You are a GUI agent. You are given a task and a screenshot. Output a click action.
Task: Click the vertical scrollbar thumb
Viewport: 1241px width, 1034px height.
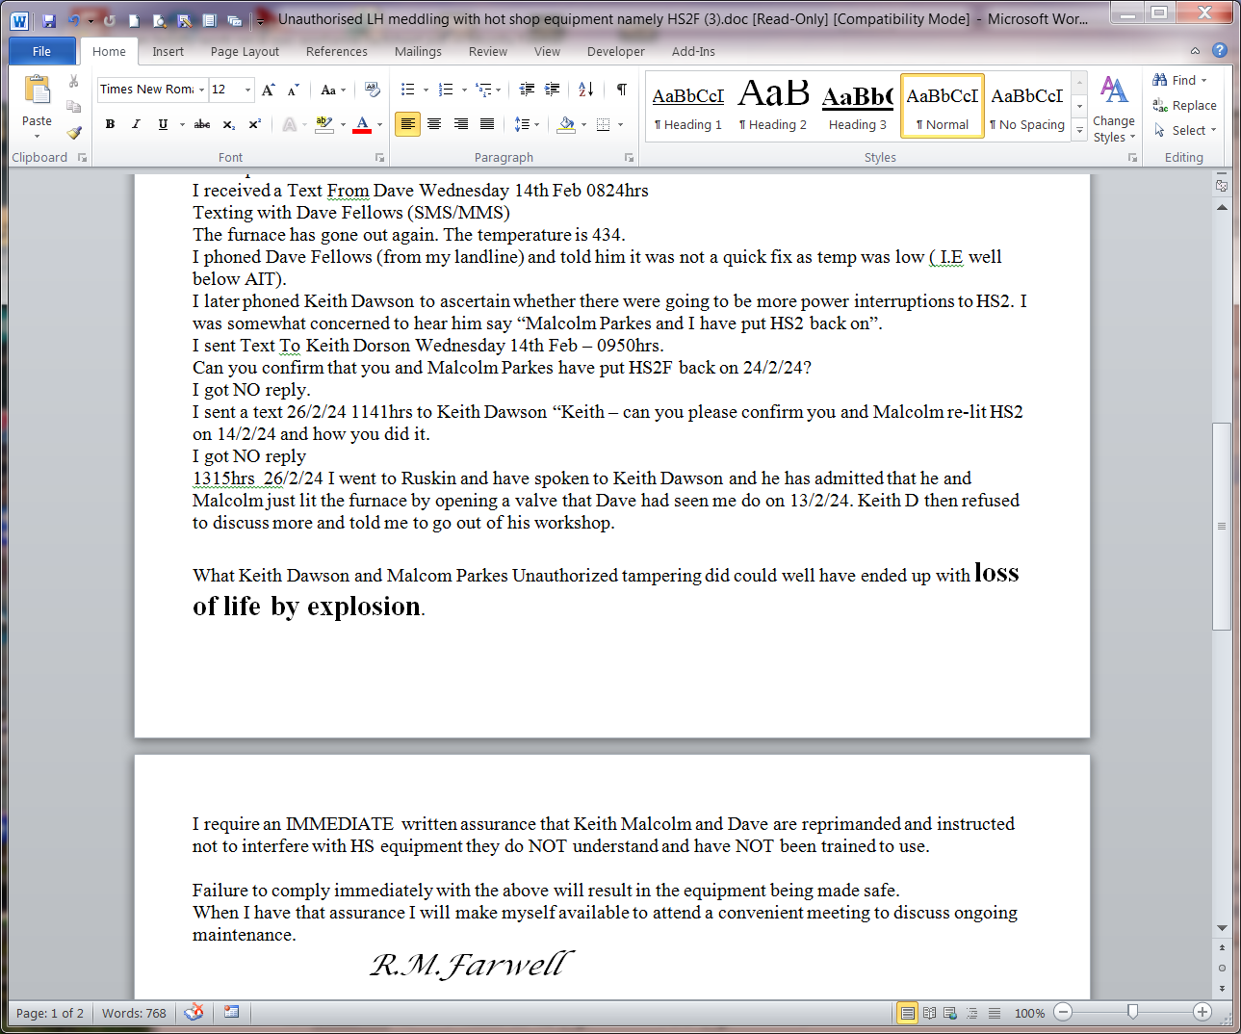1222,526
